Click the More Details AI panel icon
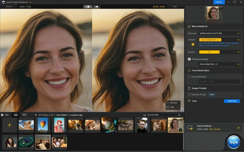Viewport: 244px width, 152px height. (189, 26)
